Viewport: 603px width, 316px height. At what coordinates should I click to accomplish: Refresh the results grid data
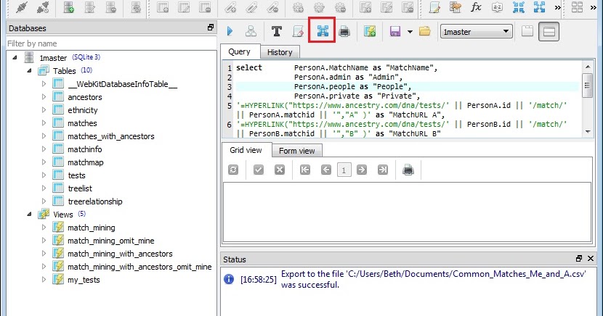(x=233, y=170)
